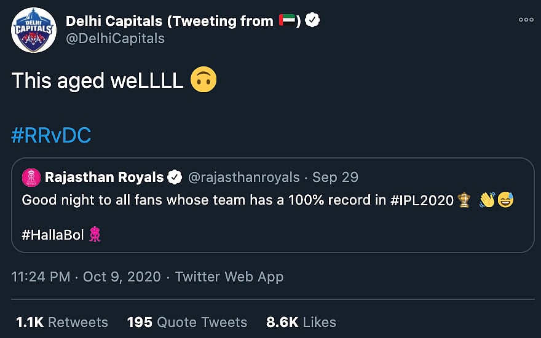
Task: Click the Rajasthan Royals small avatar
Action: pos(31,178)
